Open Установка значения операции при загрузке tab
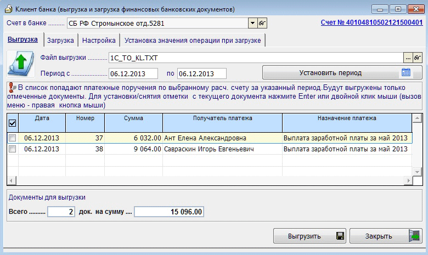This screenshot has height=255, width=428. pos(193,41)
